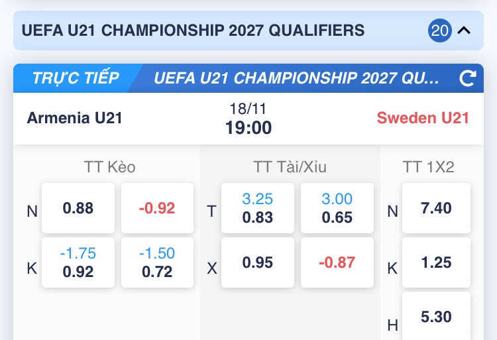Bet 1X2 away win at 1.25

(x=436, y=262)
